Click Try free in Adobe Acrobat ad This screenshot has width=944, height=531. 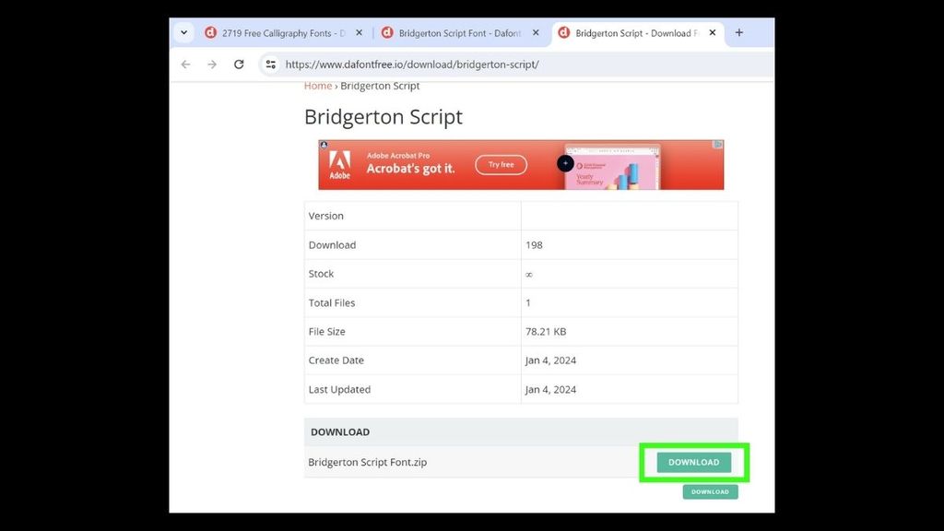click(501, 165)
